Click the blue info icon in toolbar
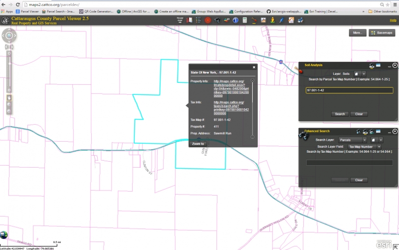The width and height of the screenshot is (399, 250). (236, 20)
